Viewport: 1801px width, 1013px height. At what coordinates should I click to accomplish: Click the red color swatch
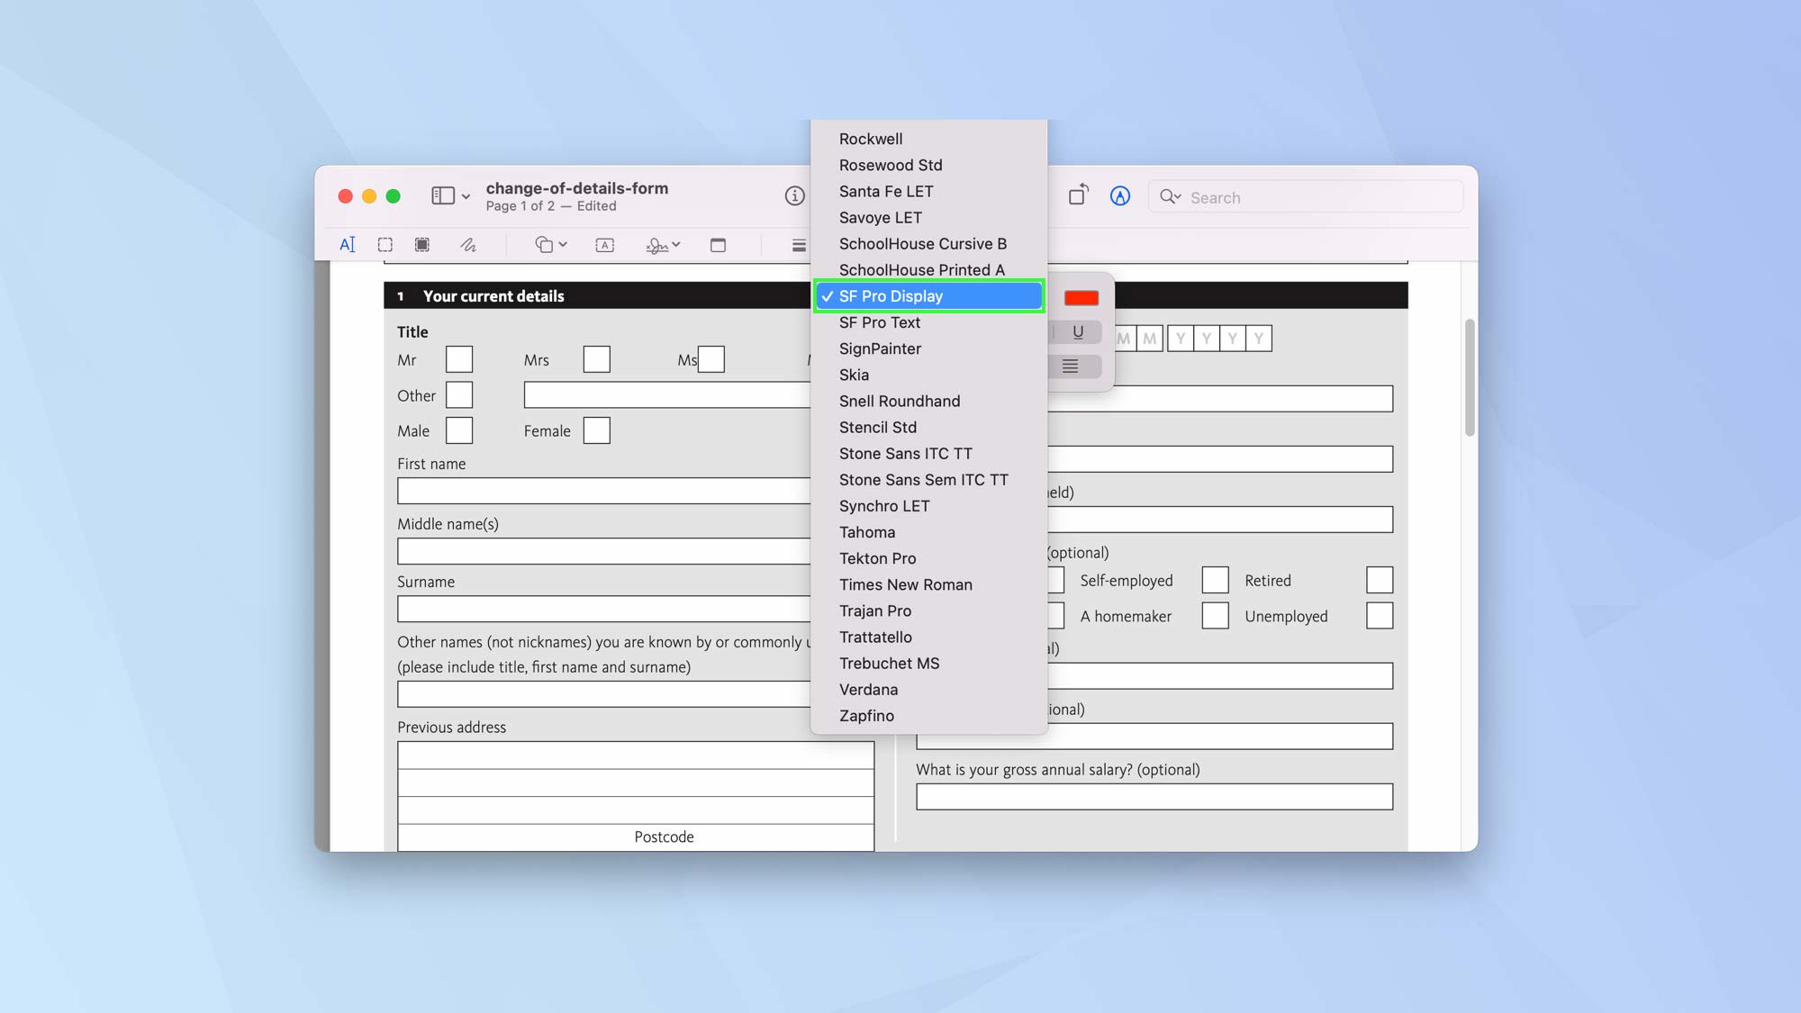1083,296
